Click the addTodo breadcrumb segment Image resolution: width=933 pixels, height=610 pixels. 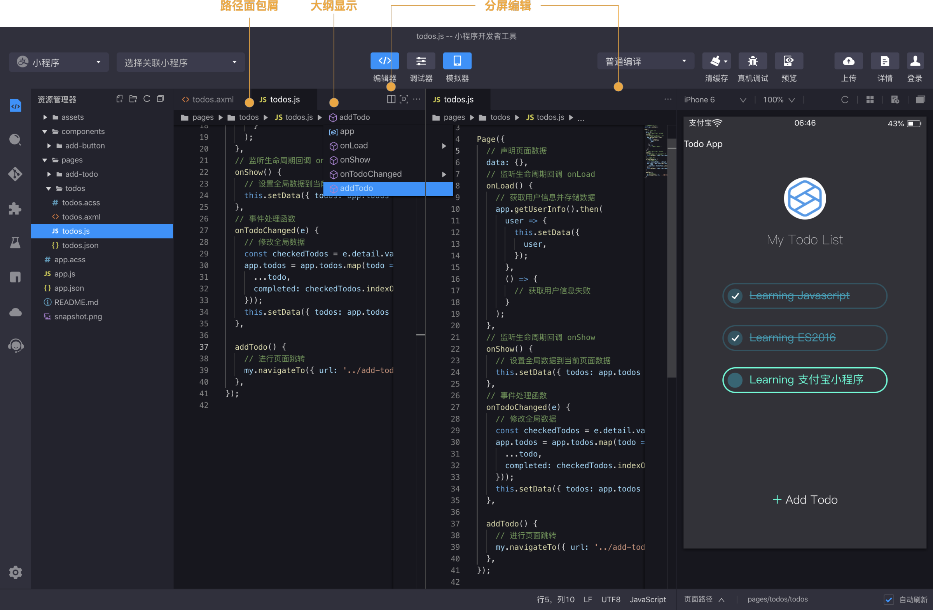(x=349, y=117)
